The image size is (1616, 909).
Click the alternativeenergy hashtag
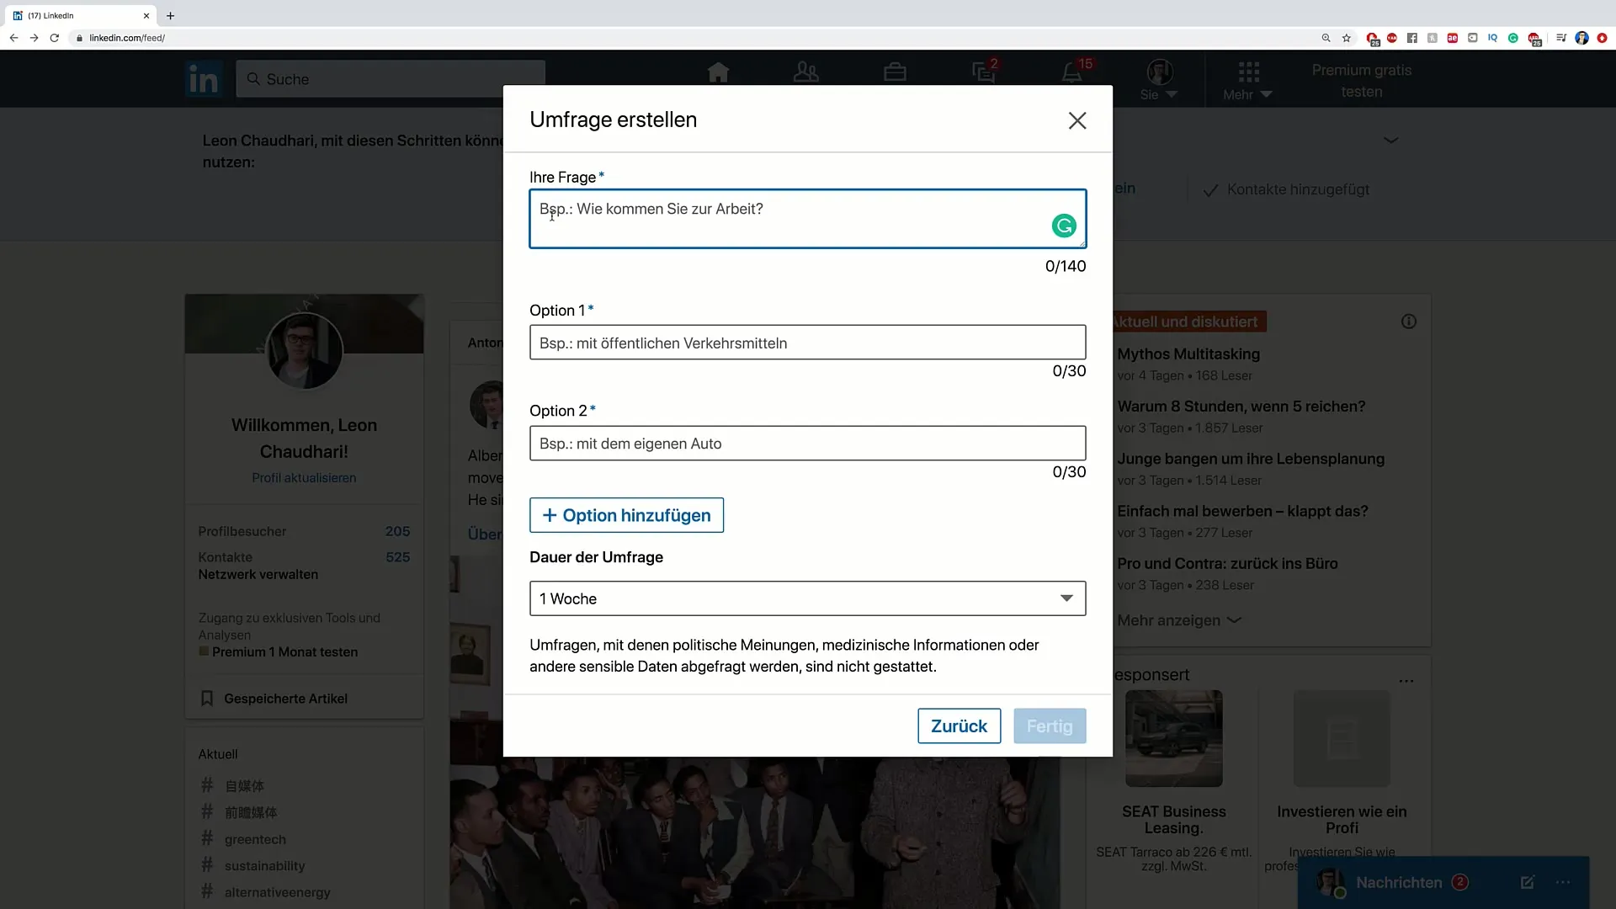pyautogui.click(x=277, y=892)
